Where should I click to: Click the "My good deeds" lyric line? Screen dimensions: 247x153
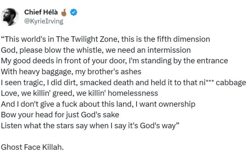pos(114,61)
